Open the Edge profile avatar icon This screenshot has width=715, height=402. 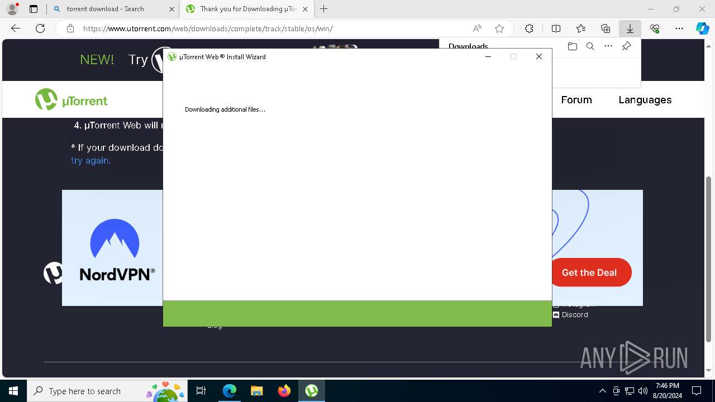(12, 9)
